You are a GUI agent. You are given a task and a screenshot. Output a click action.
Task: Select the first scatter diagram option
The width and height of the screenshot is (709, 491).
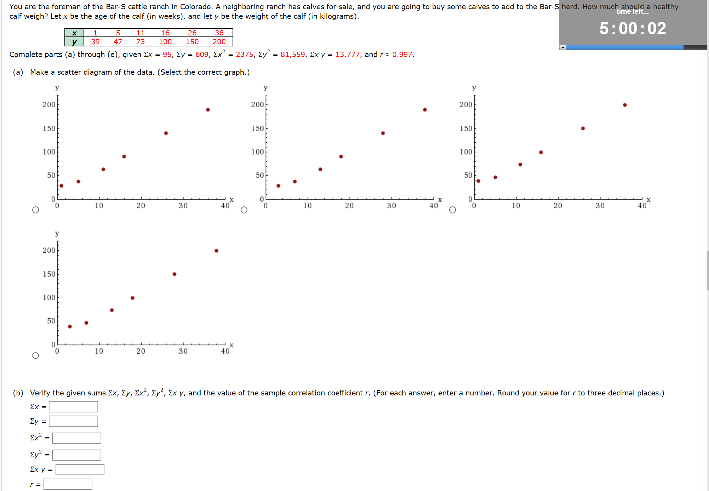click(x=36, y=210)
